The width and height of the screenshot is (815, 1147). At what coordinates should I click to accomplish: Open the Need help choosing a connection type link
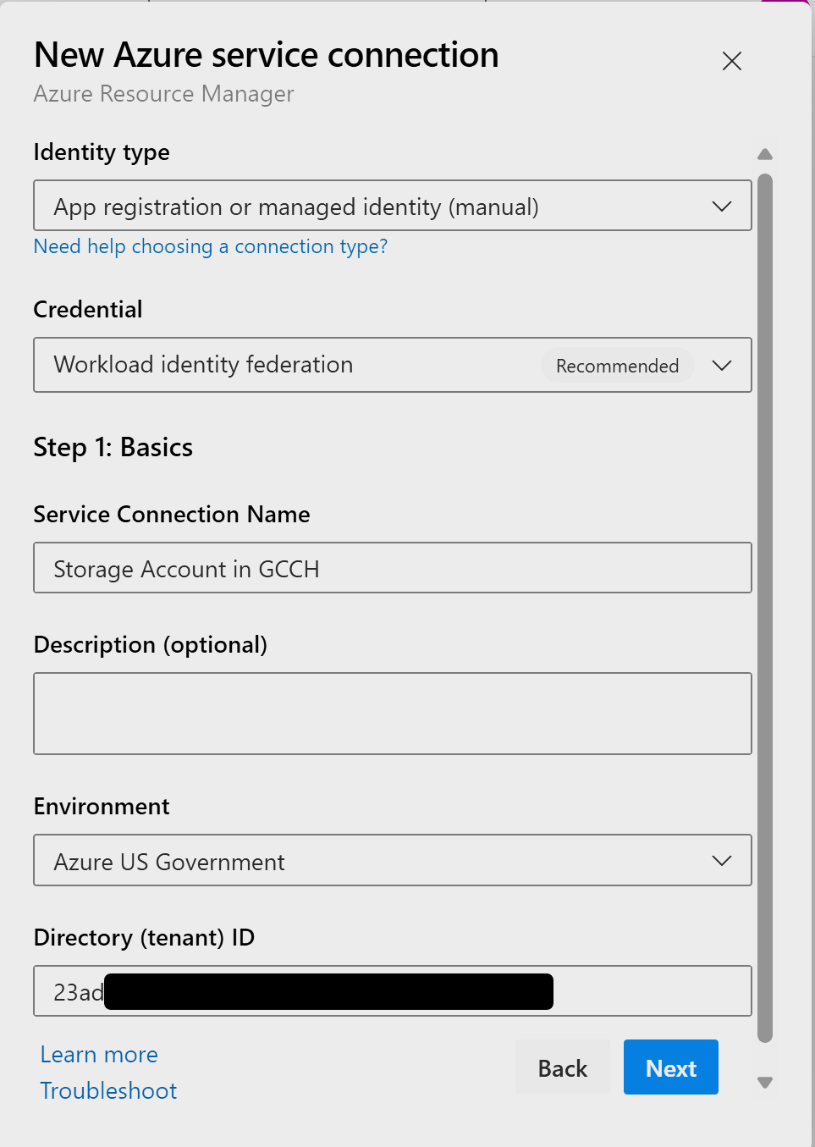click(x=211, y=246)
